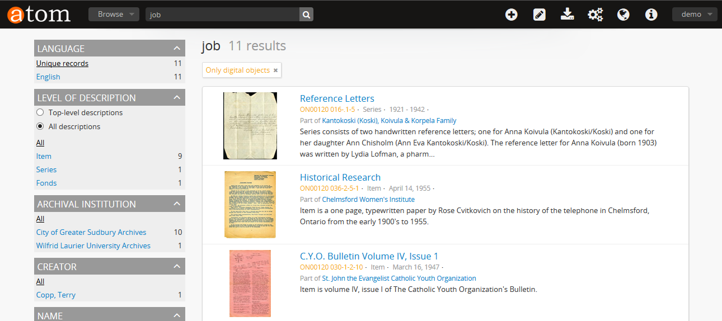Open the Quick links info icon
This screenshot has height=321, width=722.
[x=651, y=15]
